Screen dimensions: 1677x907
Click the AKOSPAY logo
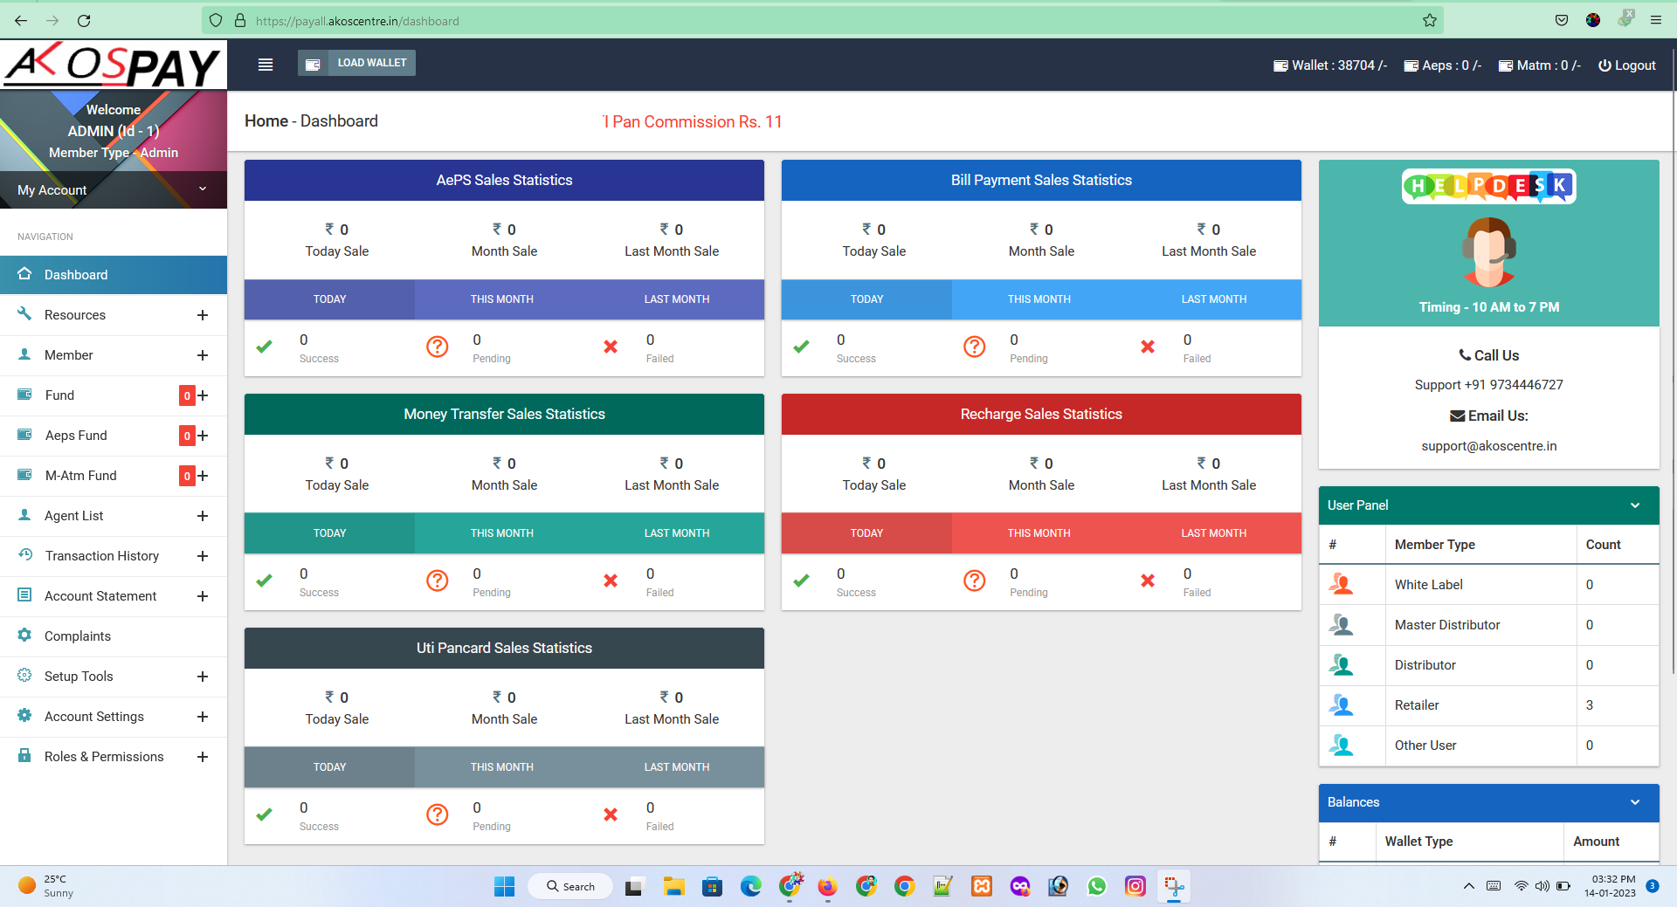click(x=114, y=65)
